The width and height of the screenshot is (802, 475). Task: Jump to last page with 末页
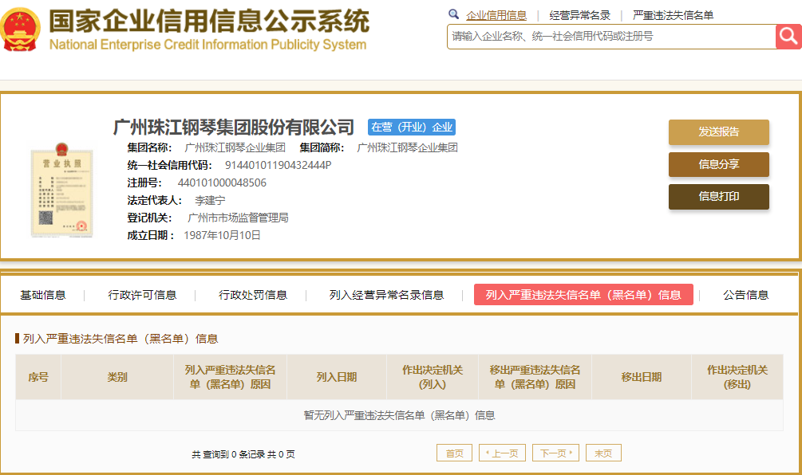click(603, 453)
